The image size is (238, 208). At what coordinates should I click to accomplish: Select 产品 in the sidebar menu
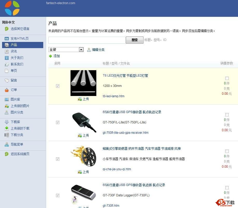point(23,45)
